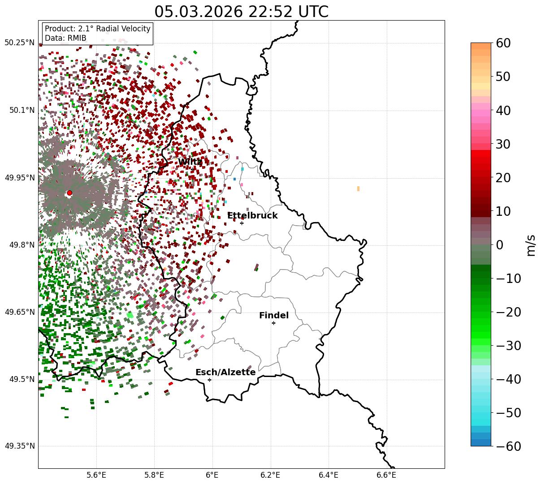This screenshot has height=484, width=541.
Task: Click the 49.35°N latitude tick label
Action: point(19,446)
